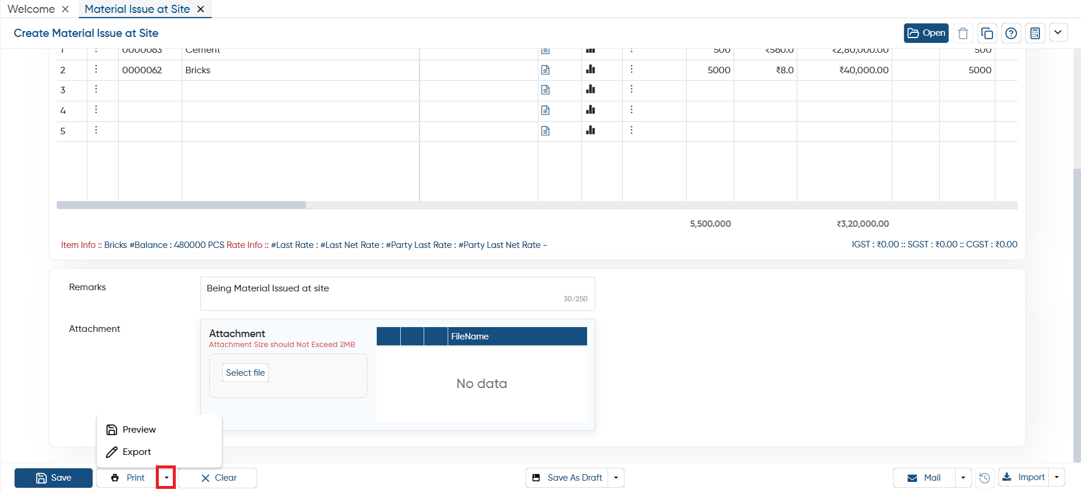Expand the header chevron-down dropdown
This screenshot has width=1081, height=493.
(1058, 33)
